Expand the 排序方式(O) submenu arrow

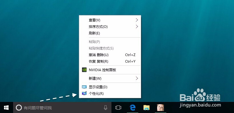tap(137, 27)
